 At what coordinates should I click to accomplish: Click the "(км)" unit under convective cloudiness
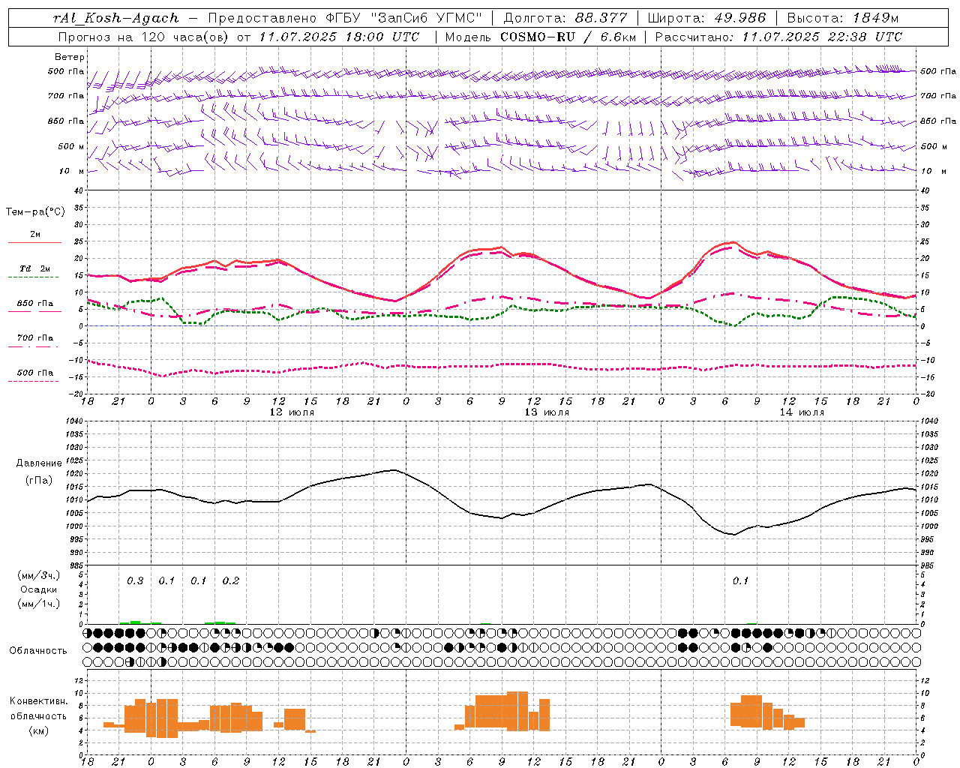click(x=39, y=730)
